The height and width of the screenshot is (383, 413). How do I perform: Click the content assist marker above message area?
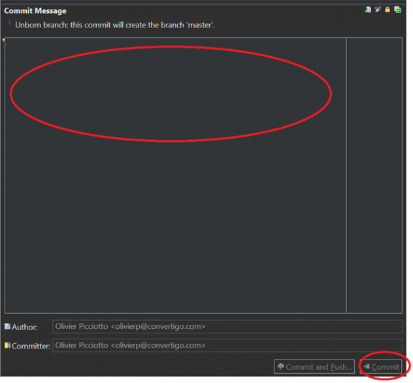click(x=4, y=40)
